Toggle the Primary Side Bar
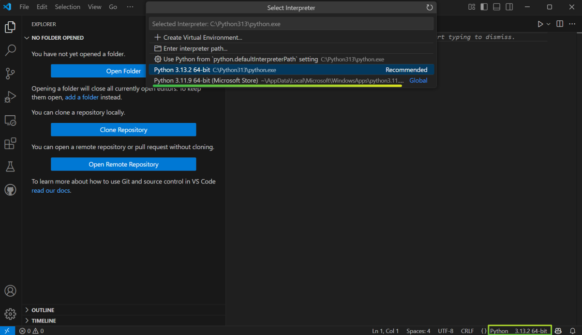 pos(484,7)
